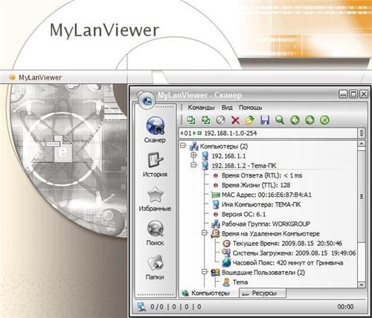
Task: Click the address range stepper arrows
Action: (362, 133)
